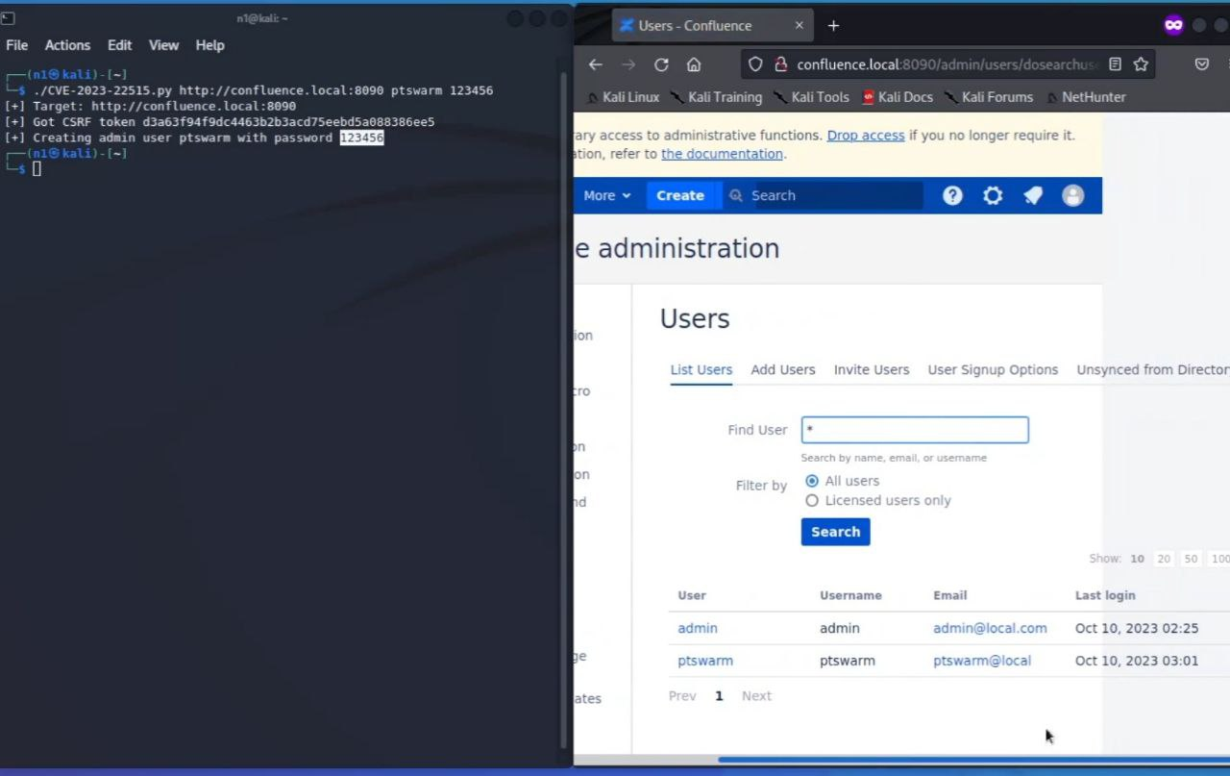The width and height of the screenshot is (1230, 776).
Task: Click admin@local.com email link
Action: point(990,628)
